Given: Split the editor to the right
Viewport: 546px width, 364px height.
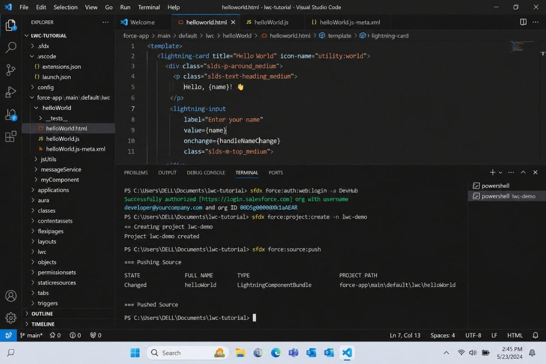Looking at the screenshot, I should click(x=523, y=22).
